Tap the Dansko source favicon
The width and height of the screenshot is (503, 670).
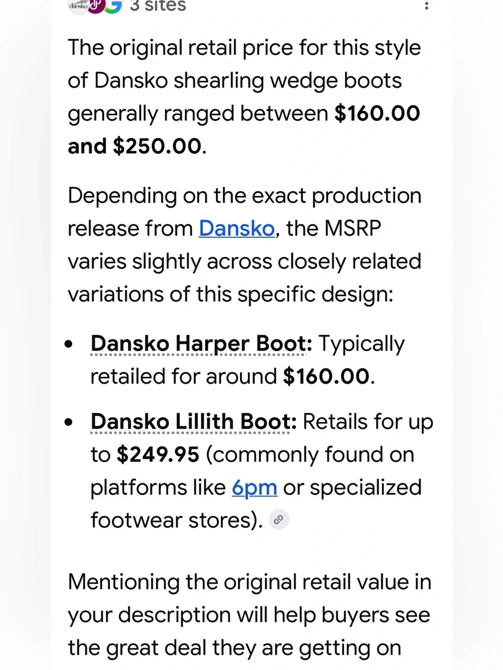coord(77,6)
